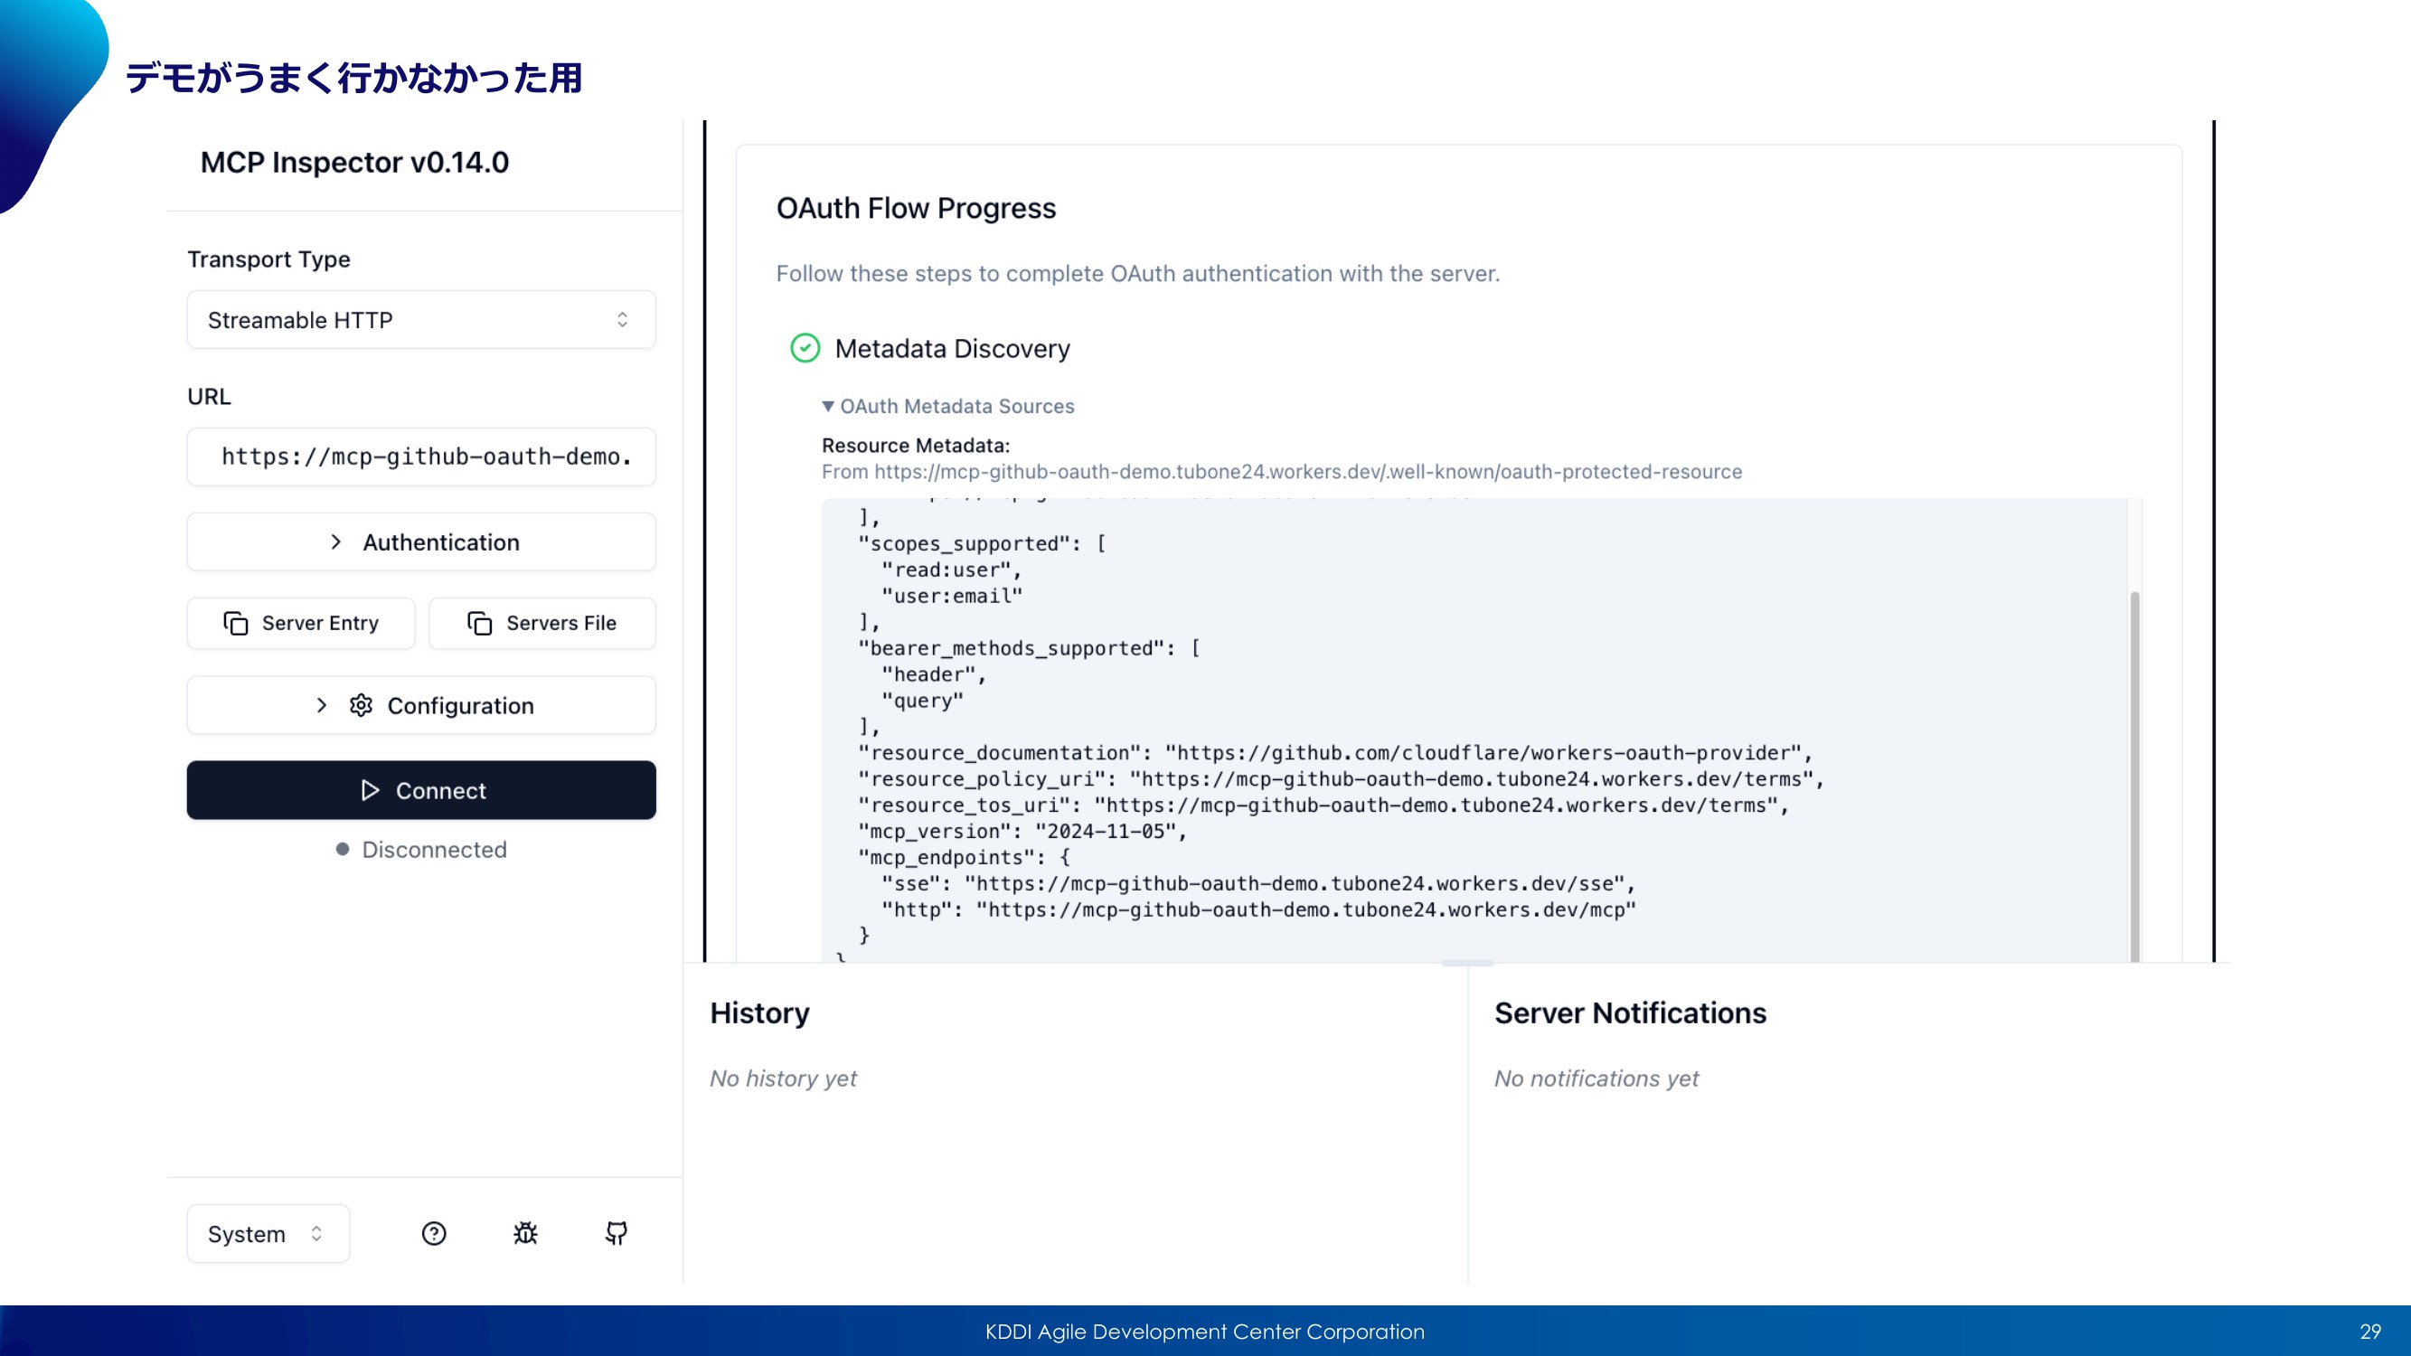The height and width of the screenshot is (1356, 2411).
Task: Click the "resource_tos_uri" line
Action: [1323, 805]
